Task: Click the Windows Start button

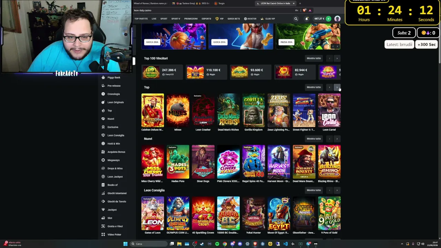Action: (125, 244)
